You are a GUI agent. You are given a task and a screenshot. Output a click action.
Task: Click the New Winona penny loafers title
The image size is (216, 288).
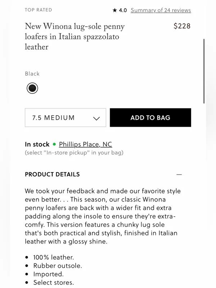click(x=75, y=36)
